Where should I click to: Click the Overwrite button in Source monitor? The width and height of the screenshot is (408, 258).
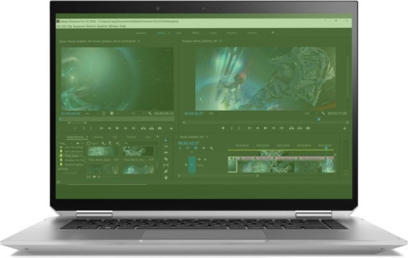coord(152,128)
